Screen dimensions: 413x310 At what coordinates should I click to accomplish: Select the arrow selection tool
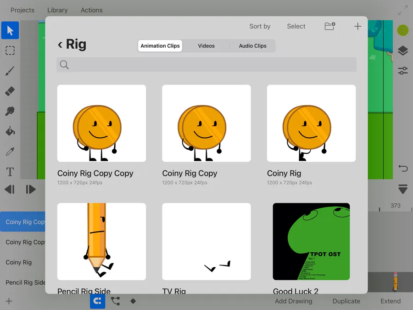point(10,30)
